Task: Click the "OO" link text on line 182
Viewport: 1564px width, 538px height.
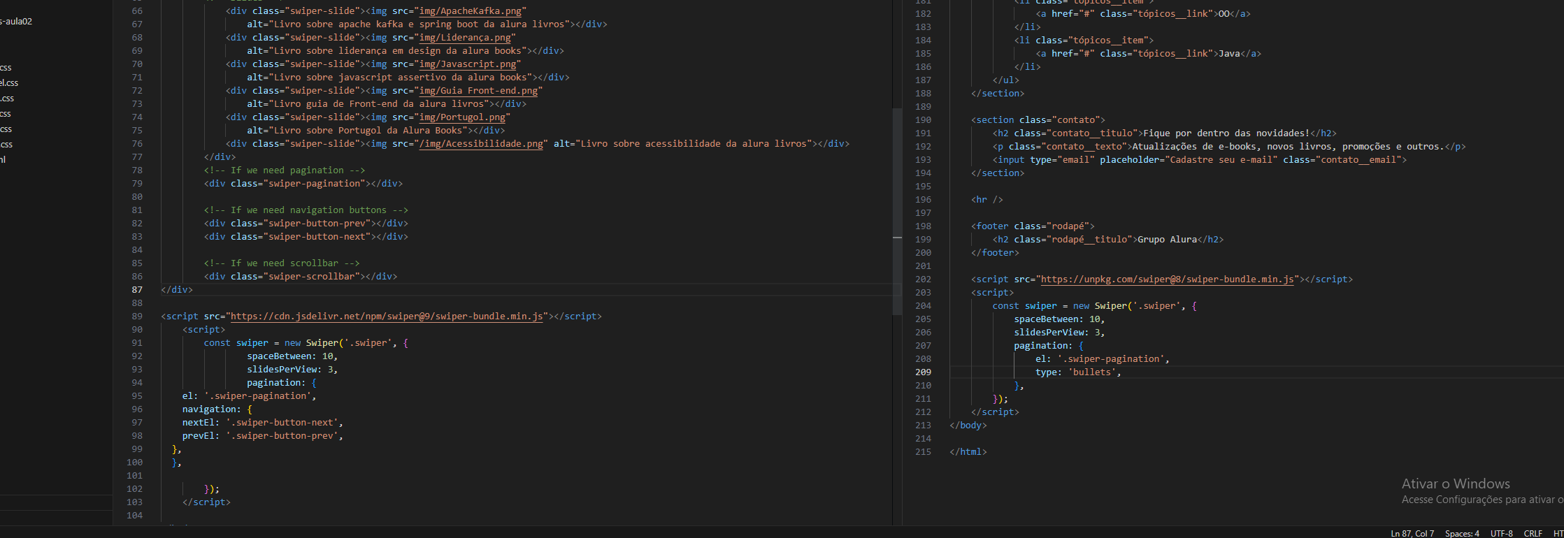Action: point(1224,14)
